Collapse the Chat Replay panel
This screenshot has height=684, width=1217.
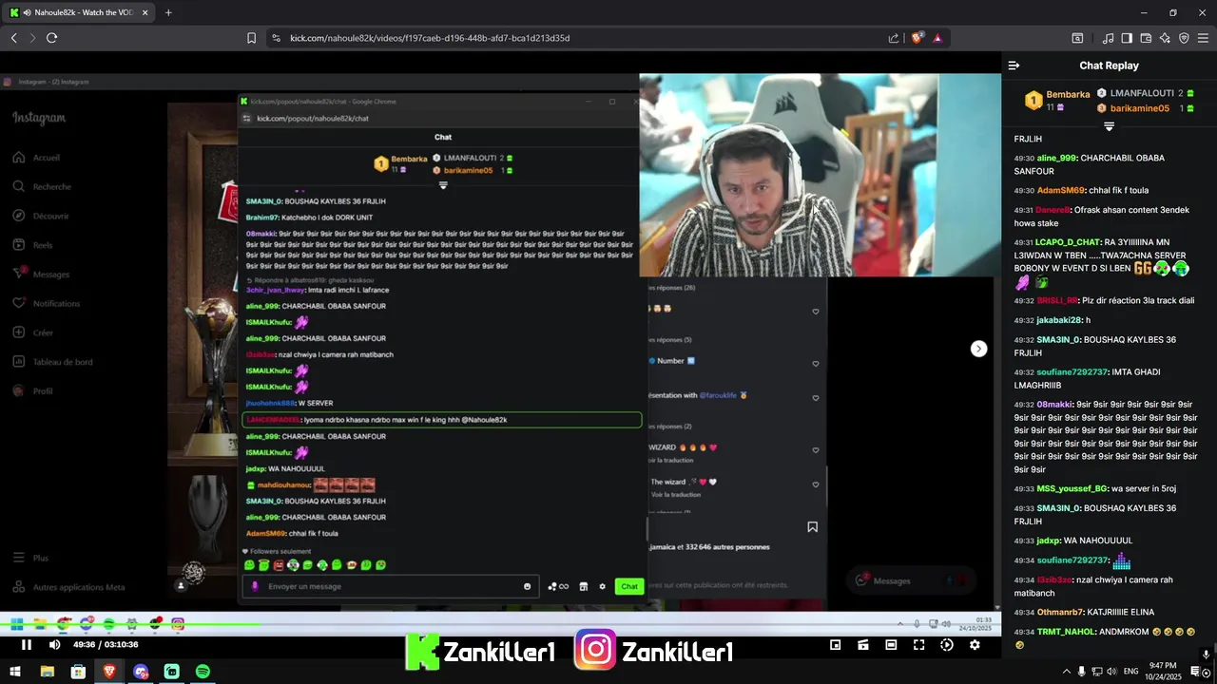click(x=1014, y=66)
